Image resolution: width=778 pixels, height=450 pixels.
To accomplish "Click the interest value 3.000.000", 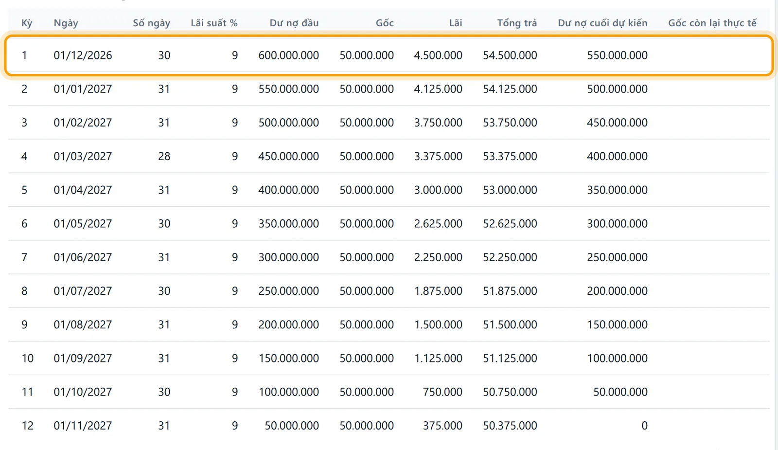I will coord(438,190).
